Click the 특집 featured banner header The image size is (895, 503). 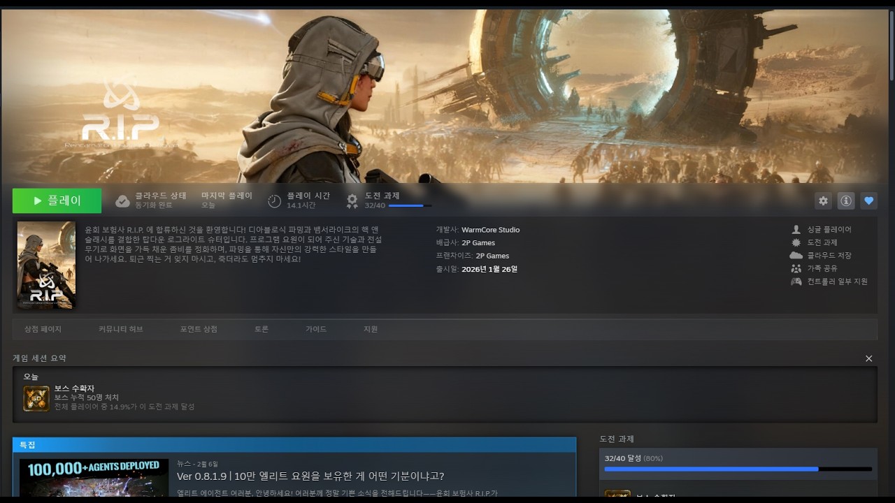(x=294, y=445)
